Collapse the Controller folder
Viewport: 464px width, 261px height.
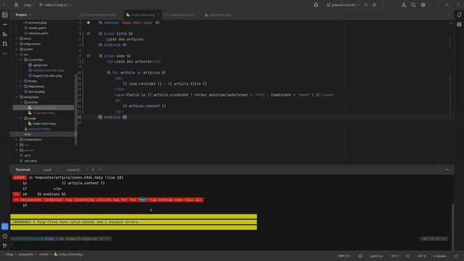click(x=21, y=59)
